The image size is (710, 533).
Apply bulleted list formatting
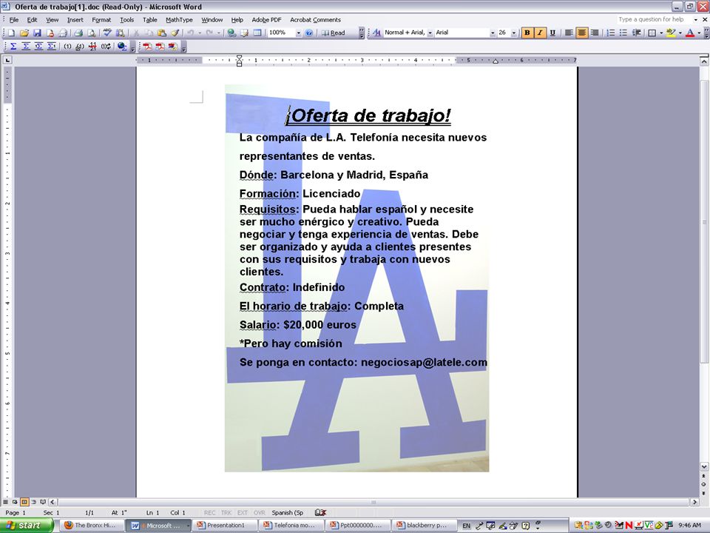pos(623,33)
